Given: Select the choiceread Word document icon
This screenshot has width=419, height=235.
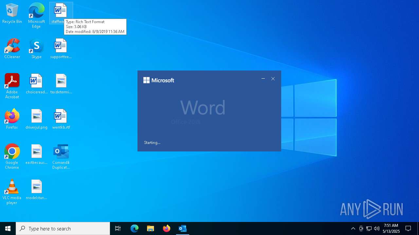Looking at the screenshot, I should pyautogui.click(x=36, y=84).
